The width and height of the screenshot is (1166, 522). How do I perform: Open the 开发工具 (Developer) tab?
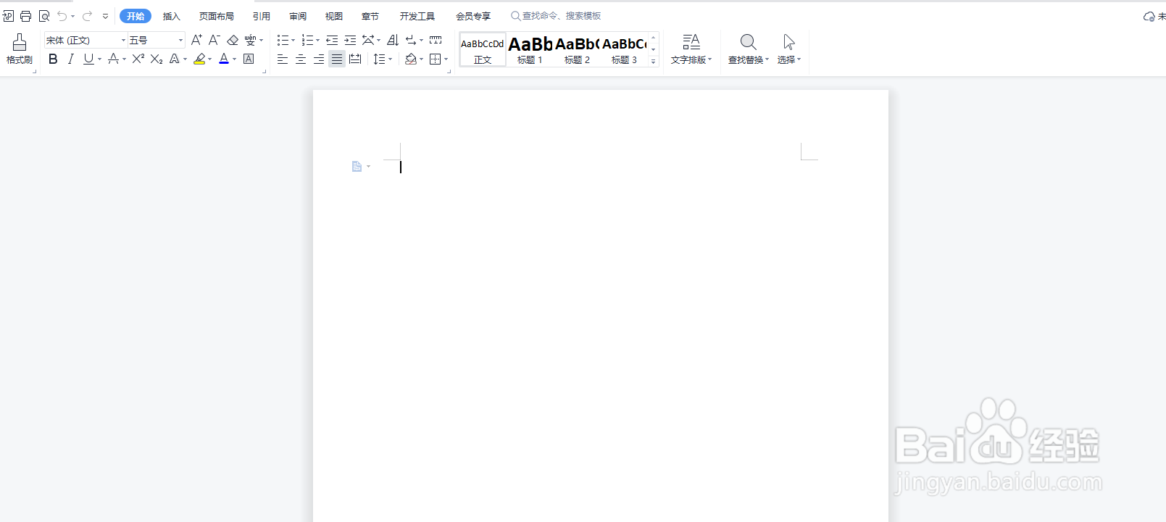(x=417, y=16)
